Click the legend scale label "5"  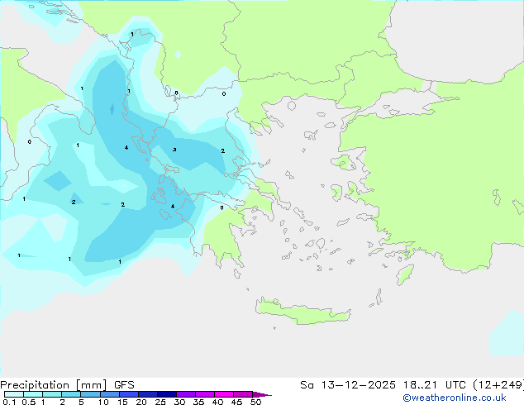81,402
